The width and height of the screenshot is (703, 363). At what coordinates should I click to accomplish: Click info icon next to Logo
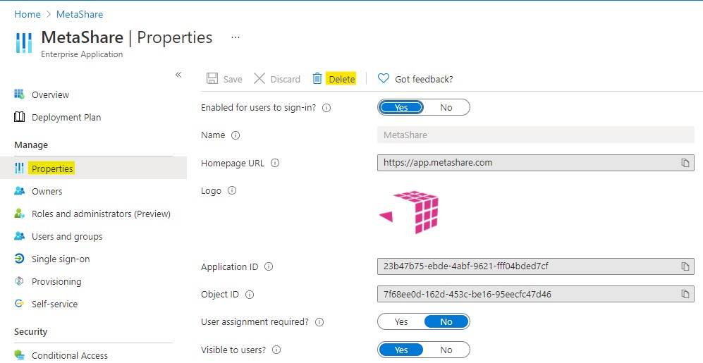[232, 190]
